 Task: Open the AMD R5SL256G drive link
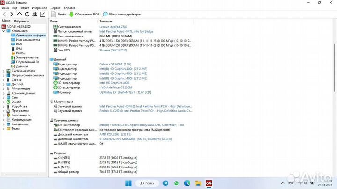pyautogui.click(x=115, y=134)
